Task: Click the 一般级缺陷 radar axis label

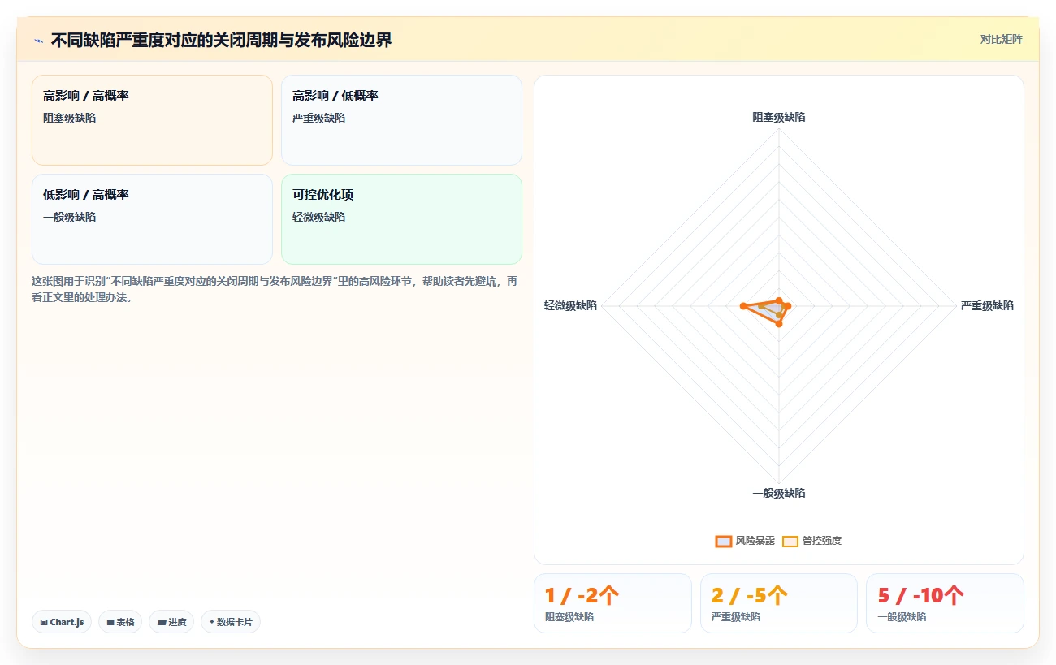Action: tap(779, 493)
